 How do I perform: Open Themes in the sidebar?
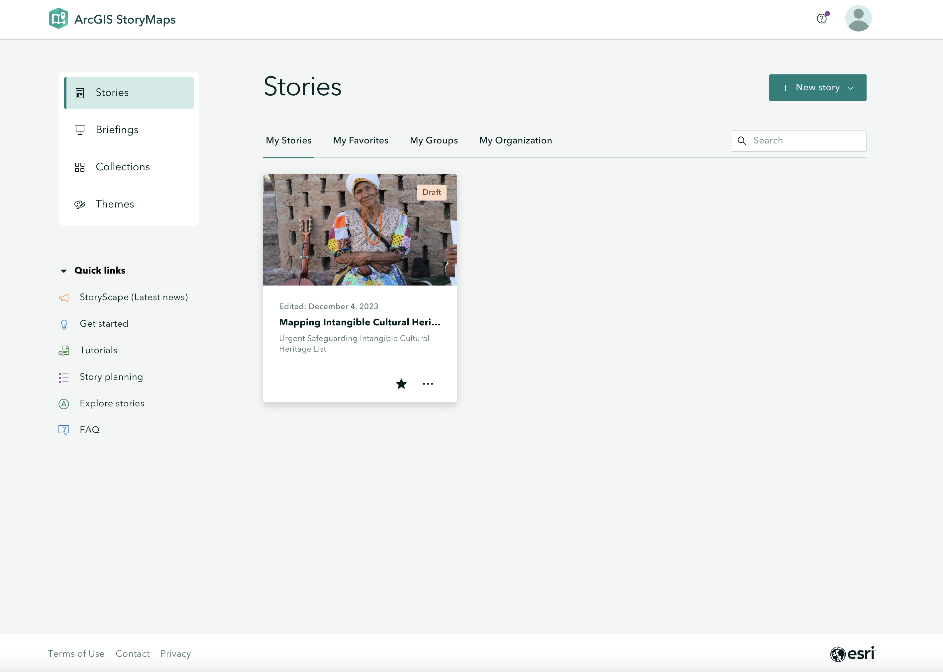(115, 205)
